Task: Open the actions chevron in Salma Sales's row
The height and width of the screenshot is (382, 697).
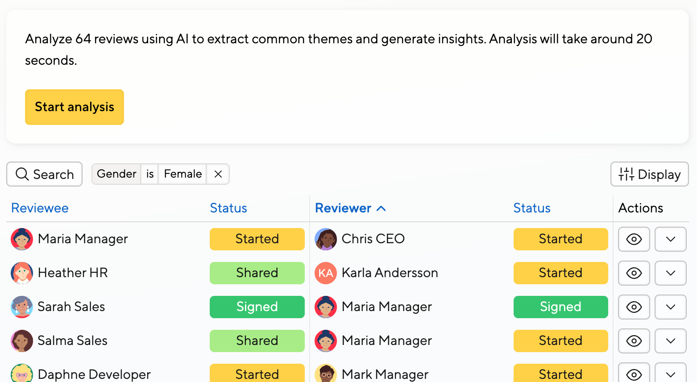Action: click(x=670, y=341)
